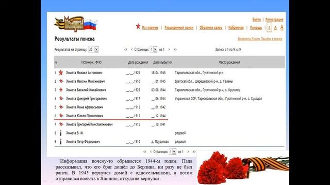Open record Хомета Максим Максимович
This screenshot has height=185, width=330.
85,81
